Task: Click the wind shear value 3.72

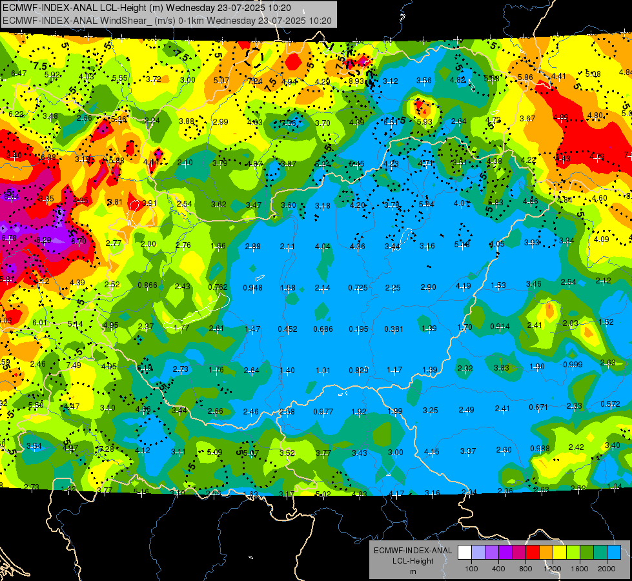Action: tap(154, 79)
